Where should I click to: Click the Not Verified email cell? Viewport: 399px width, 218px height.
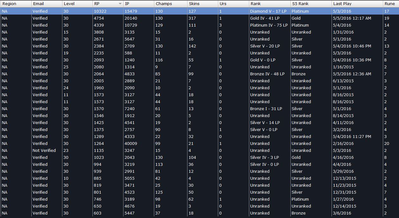tap(44, 150)
